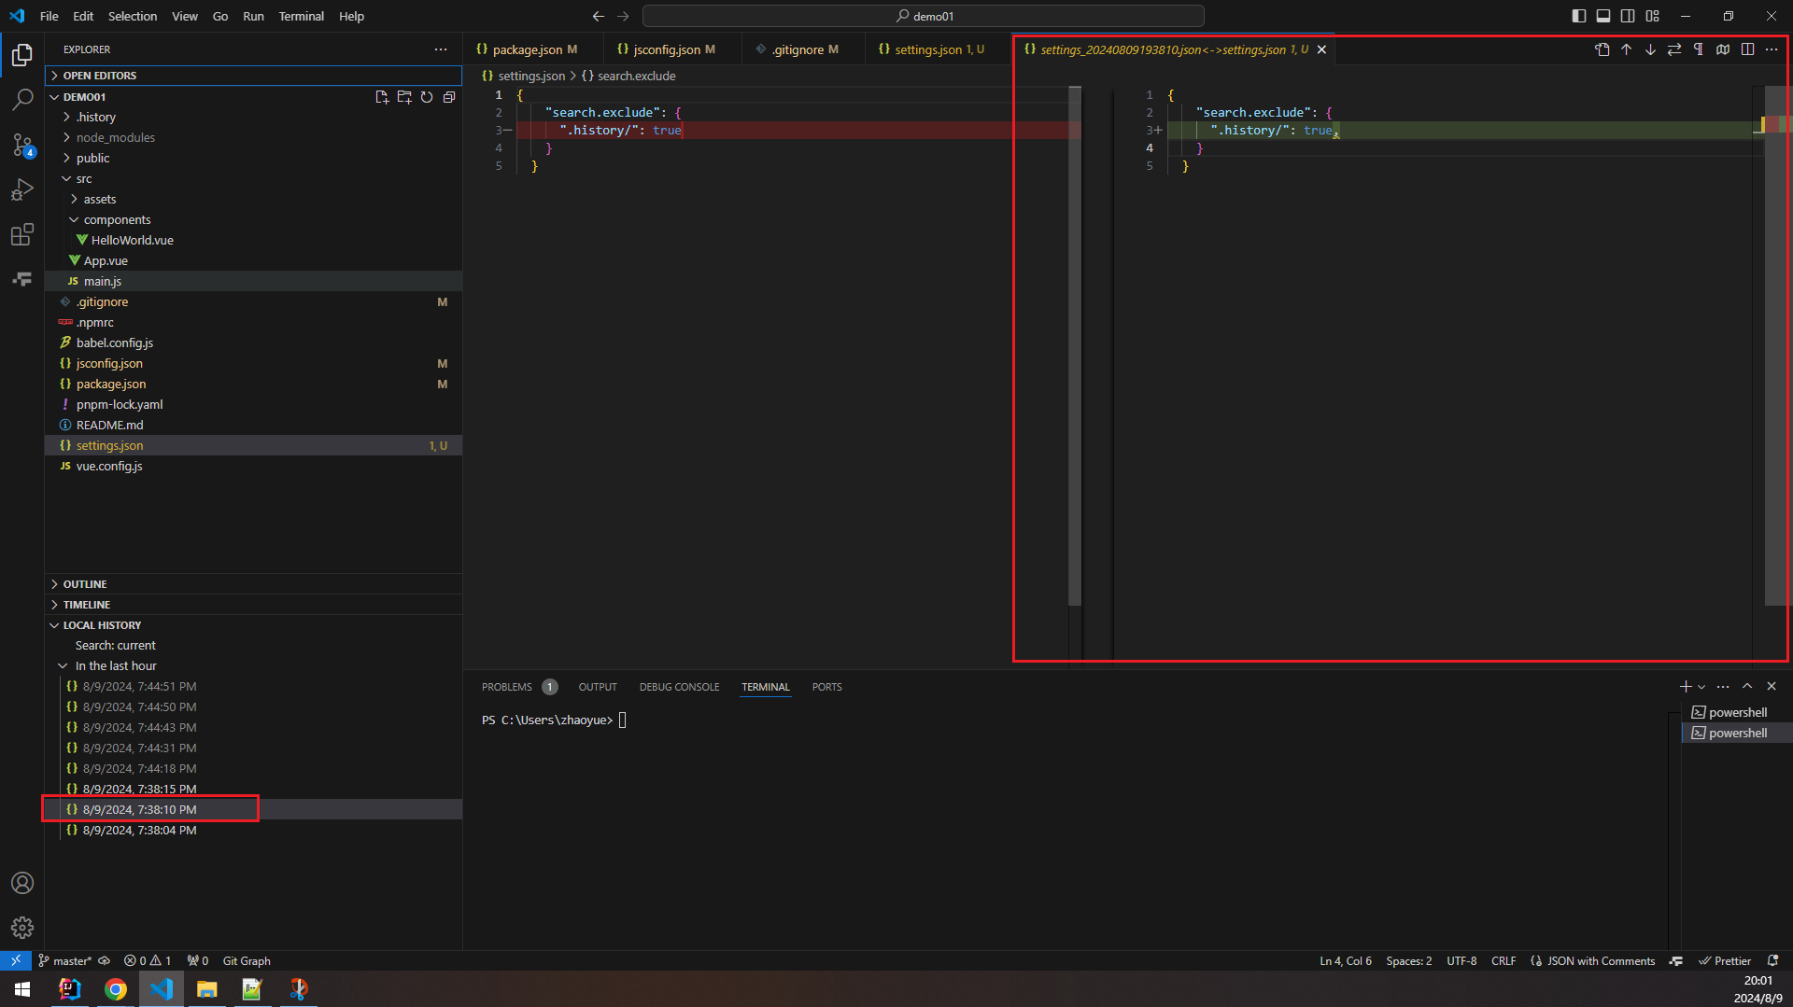Collapse the src folder

click(x=253, y=179)
